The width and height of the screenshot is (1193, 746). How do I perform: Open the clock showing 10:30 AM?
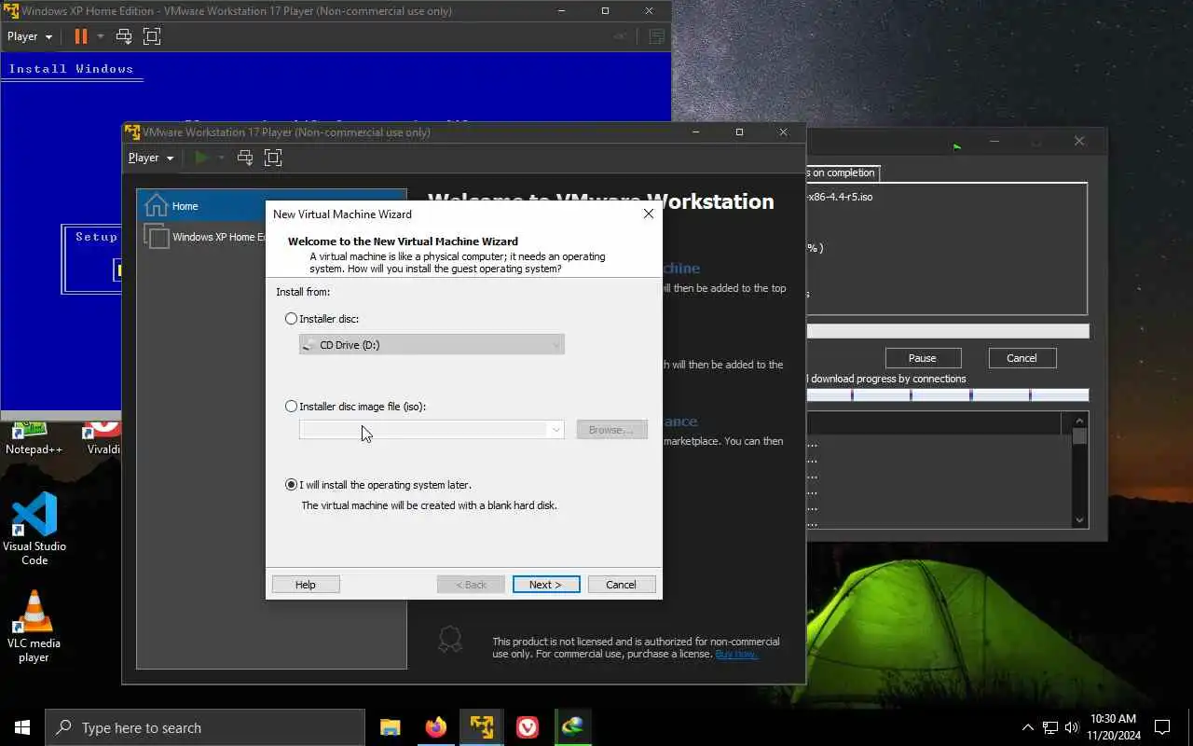point(1113,727)
